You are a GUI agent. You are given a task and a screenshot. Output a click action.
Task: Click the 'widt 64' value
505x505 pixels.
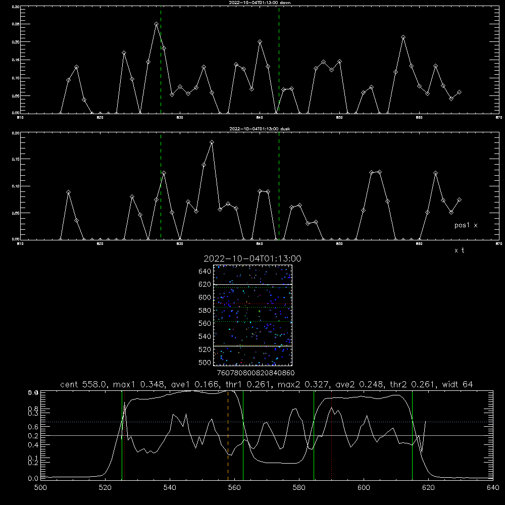pyautogui.click(x=458, y=384)
